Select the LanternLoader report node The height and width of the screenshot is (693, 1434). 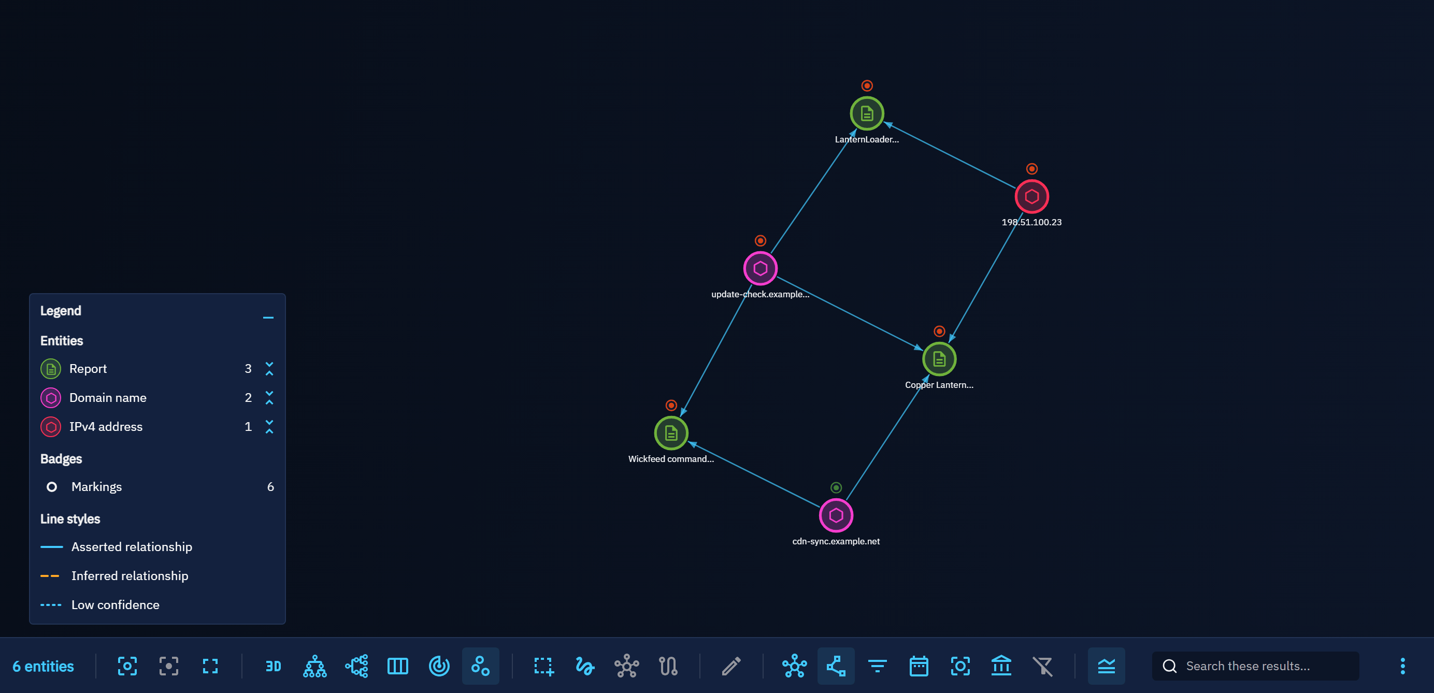click(867, 113)
